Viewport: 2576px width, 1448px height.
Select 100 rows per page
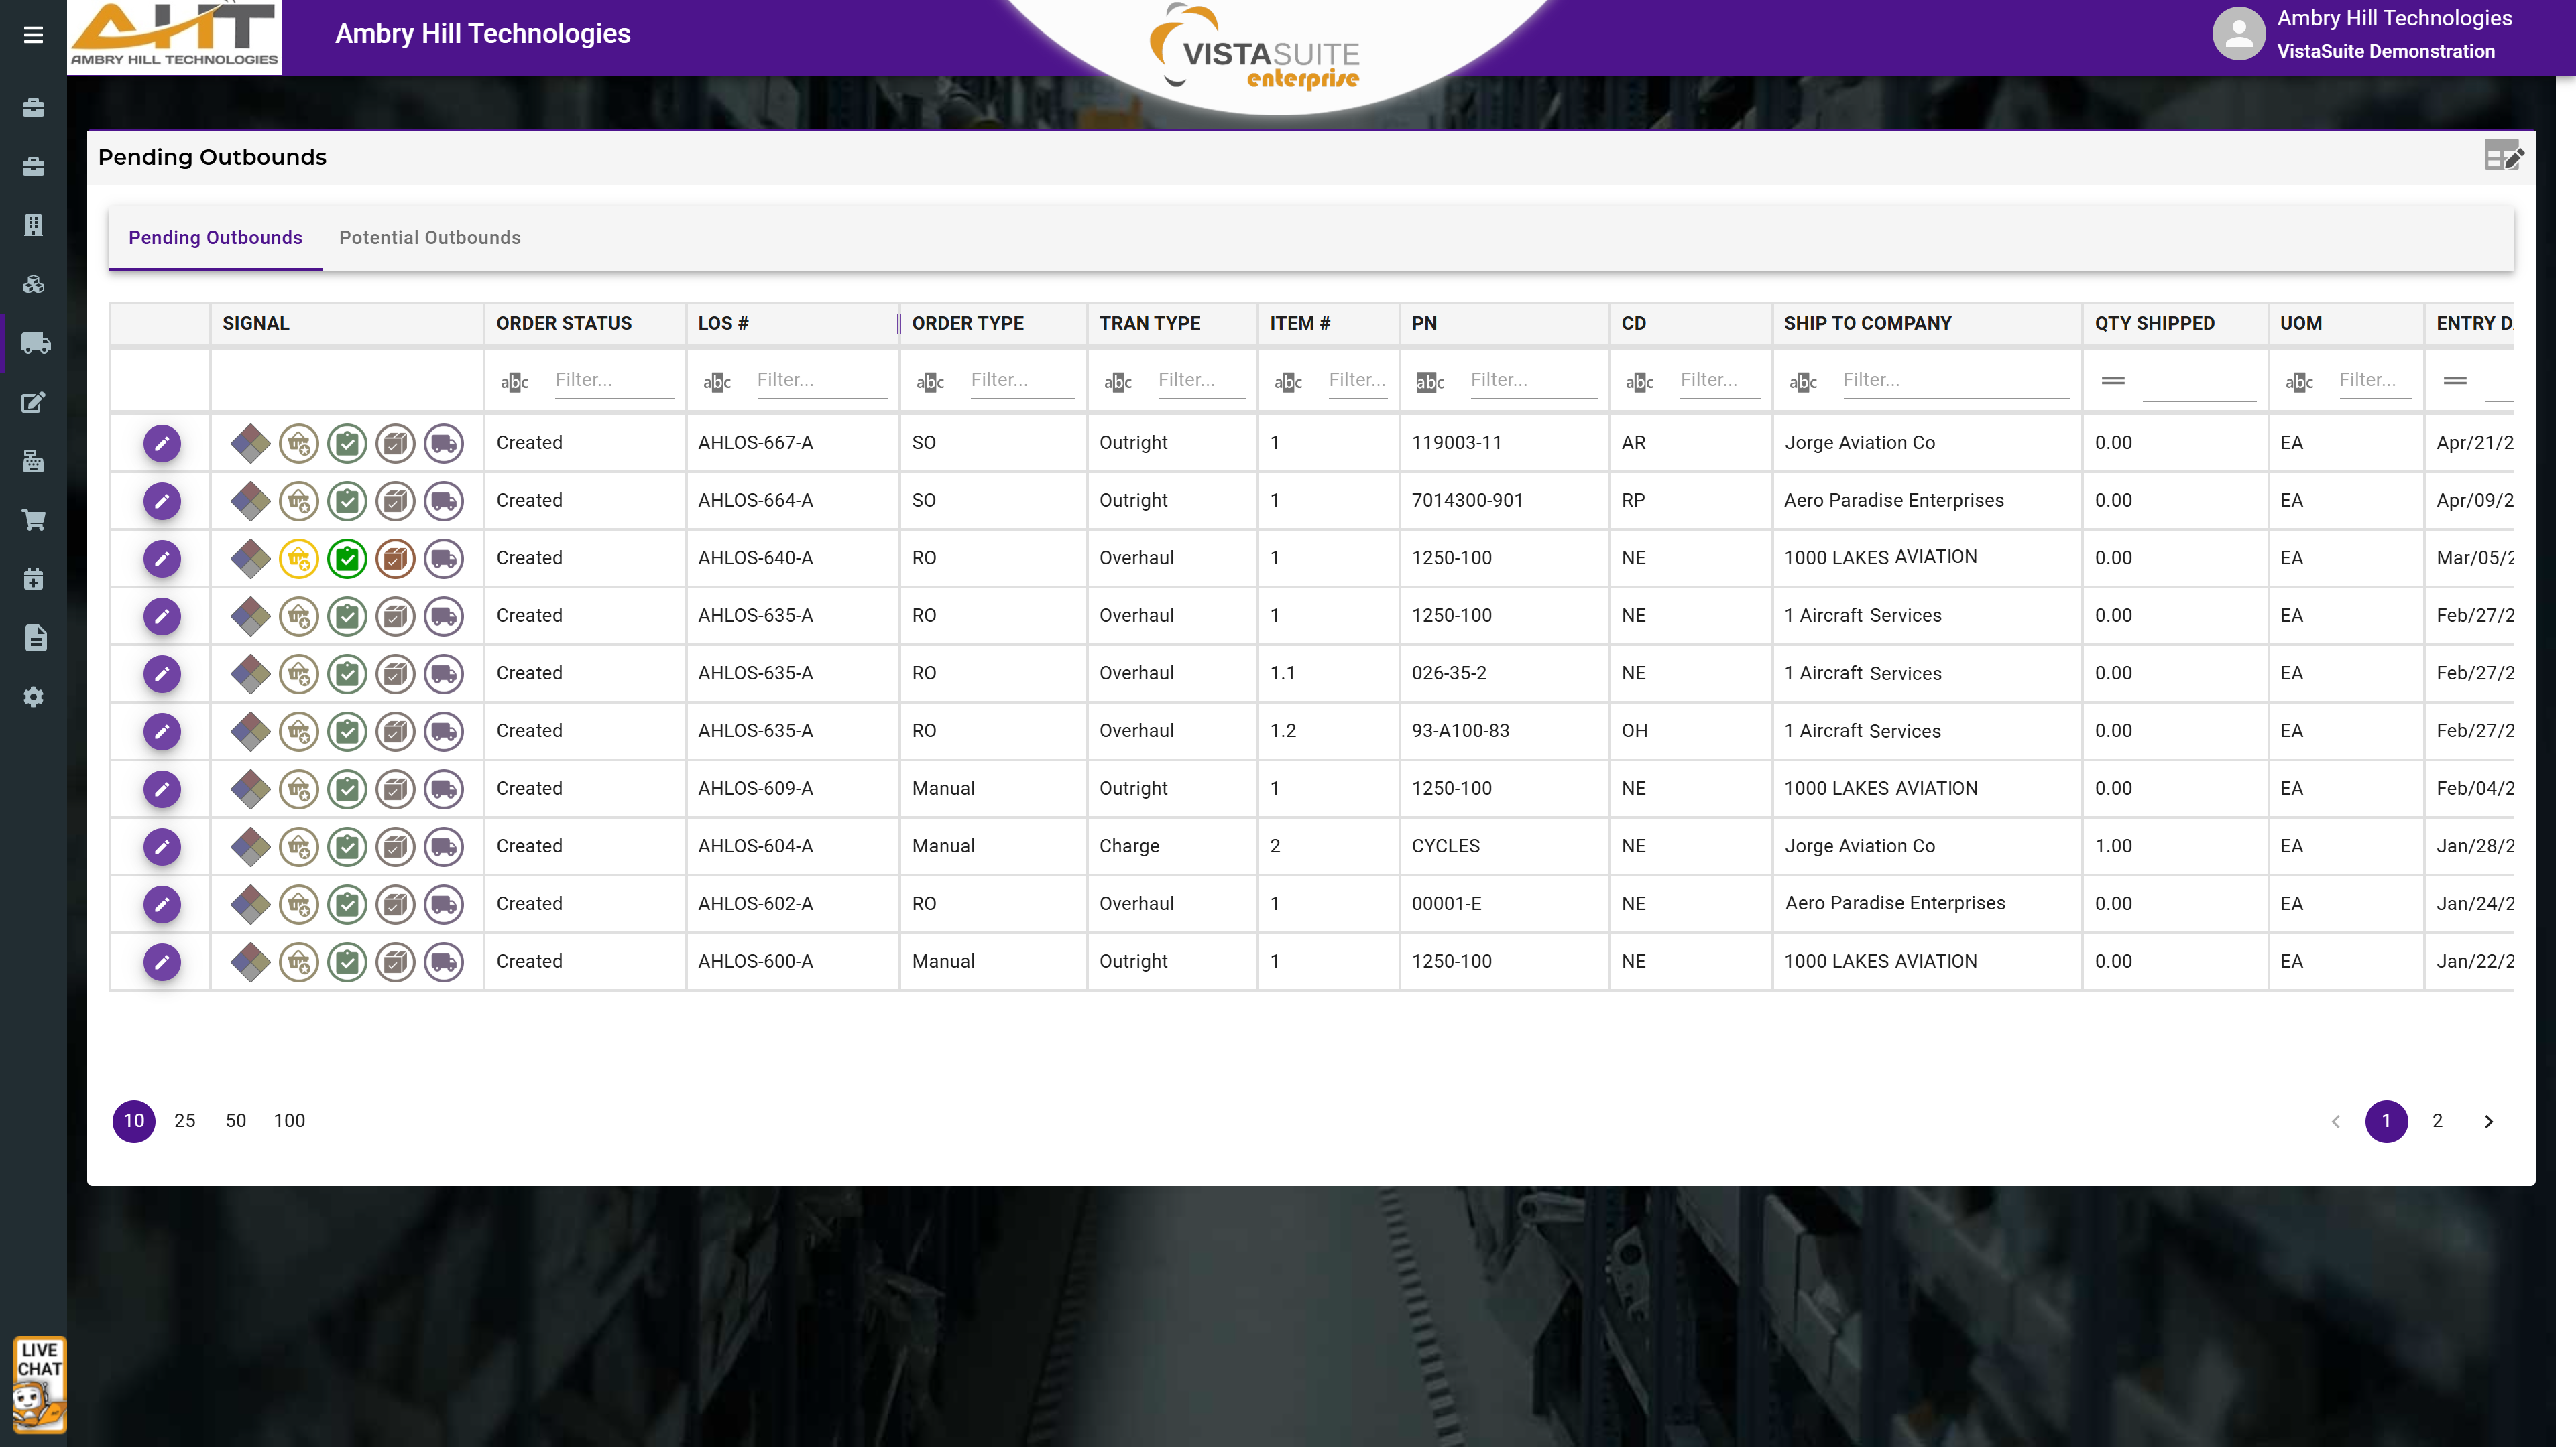pos(289,1121)
